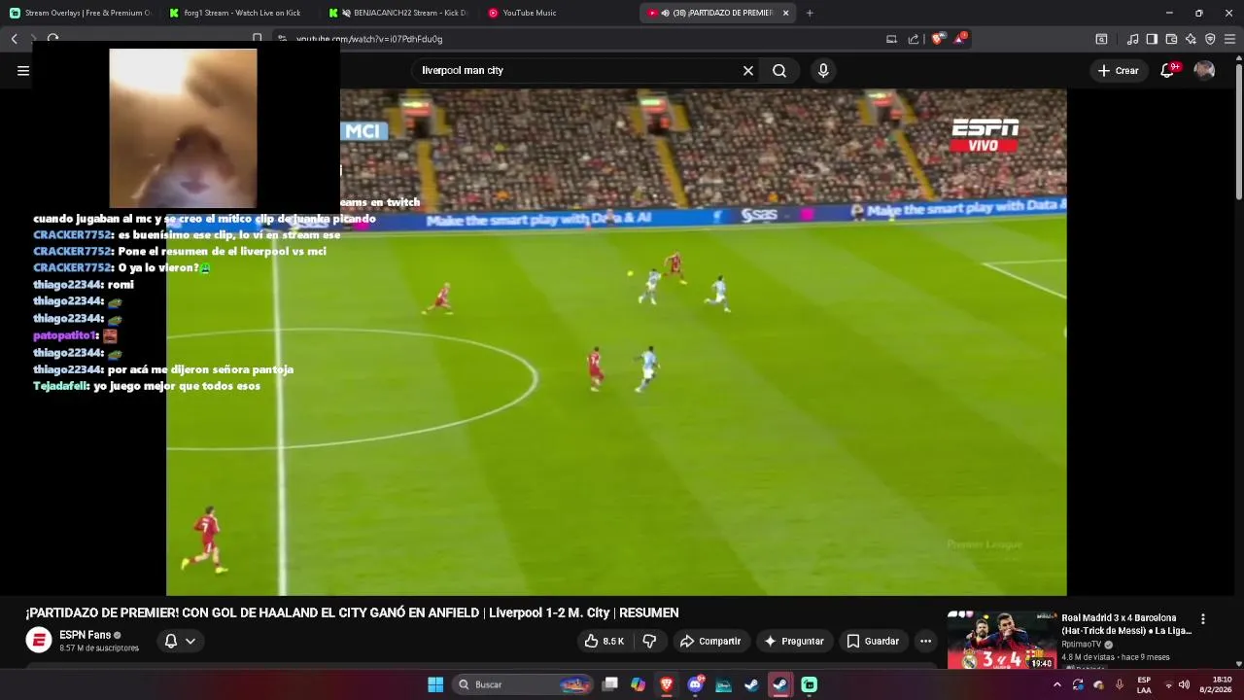The width and height of the screenshot is (1244, 700).
Task: Go back in the browser
Action: pos(14,39)
